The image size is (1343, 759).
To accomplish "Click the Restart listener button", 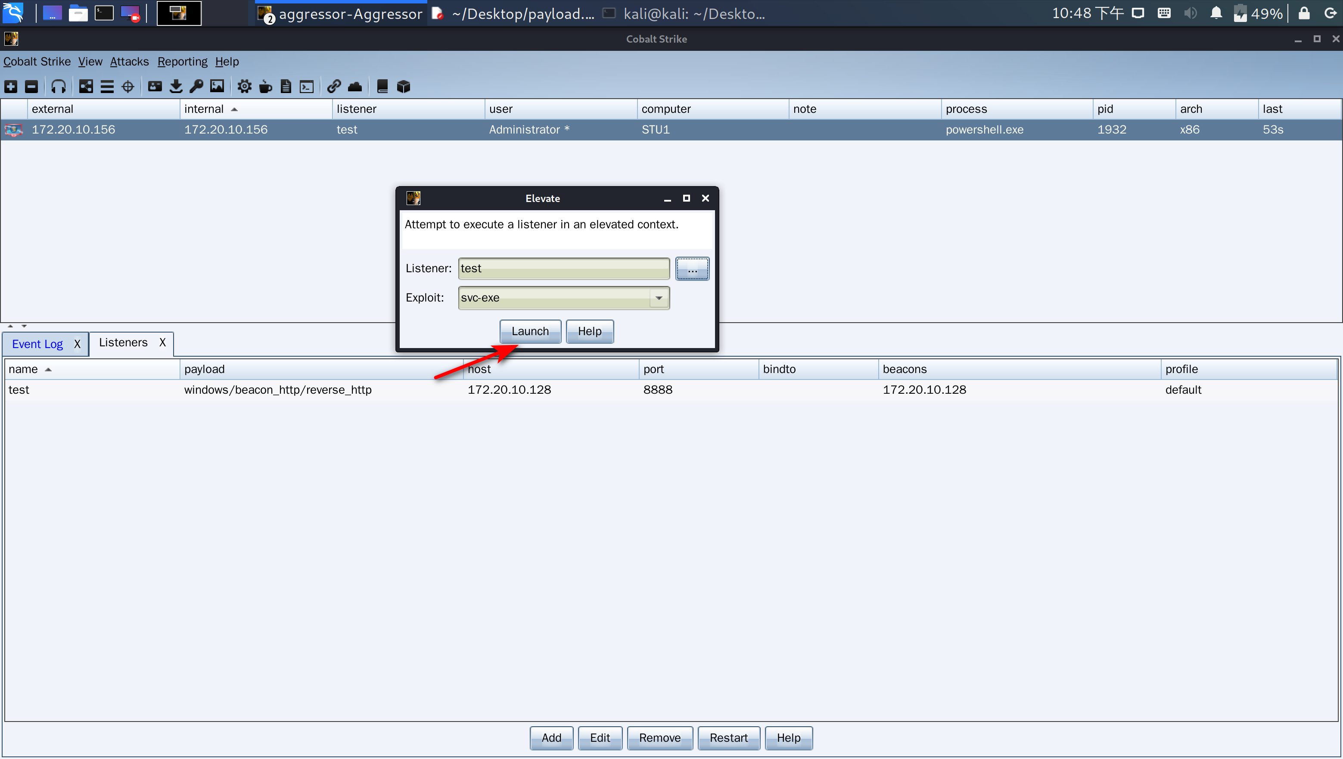I will (728, 737).
